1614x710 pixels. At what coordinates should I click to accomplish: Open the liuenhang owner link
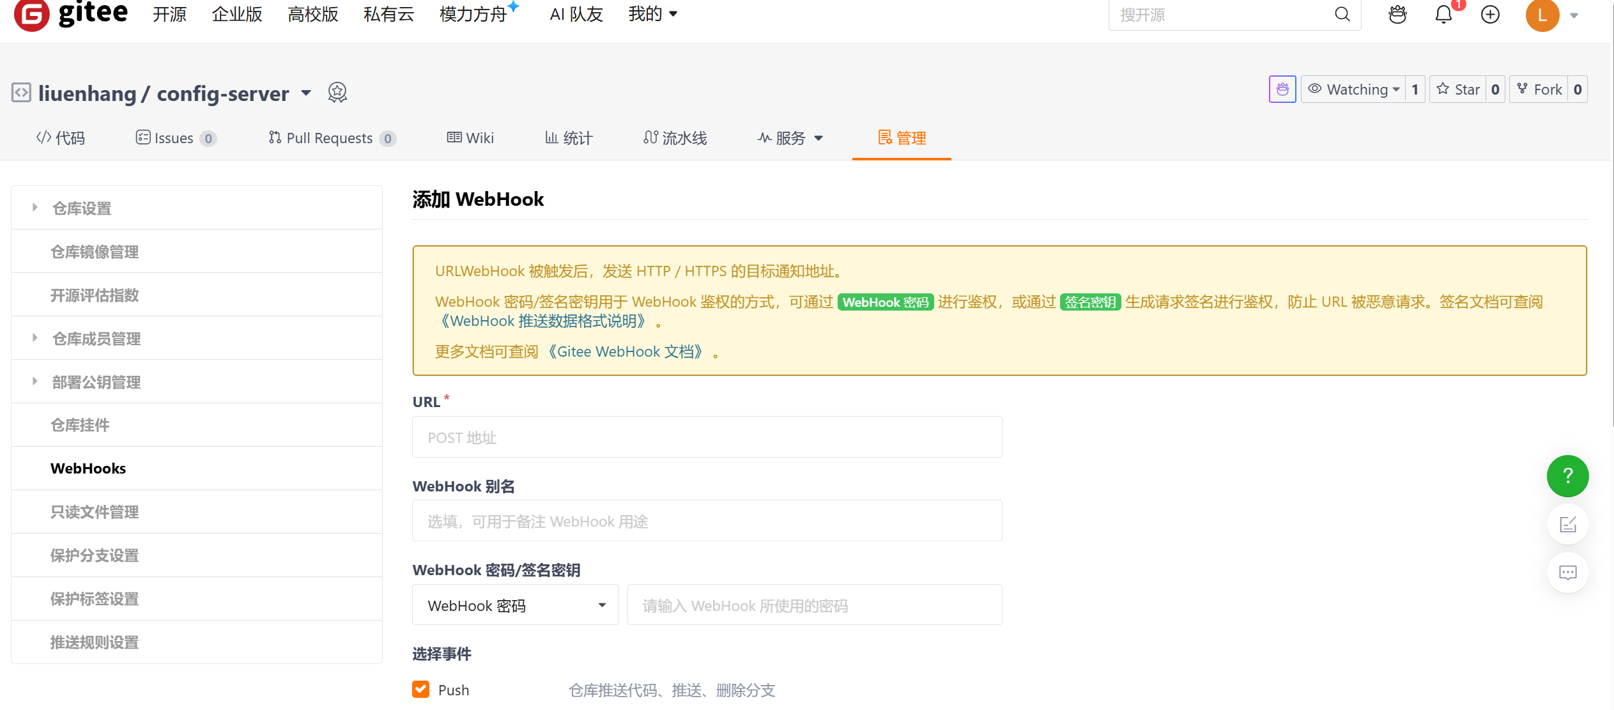[x=88, y=93]
